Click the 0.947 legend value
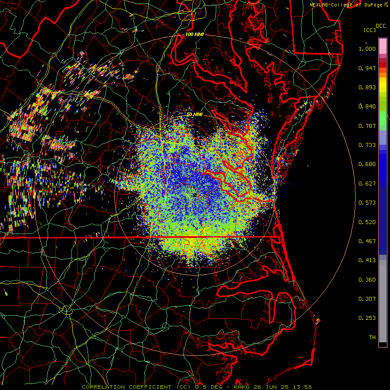390x390 pixels. click(x=367, y=68)
